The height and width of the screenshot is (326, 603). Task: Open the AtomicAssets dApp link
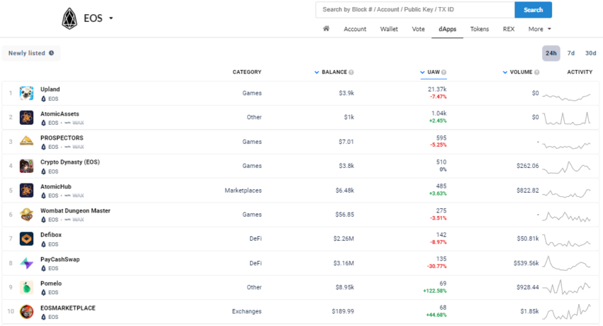click(60, 113)
